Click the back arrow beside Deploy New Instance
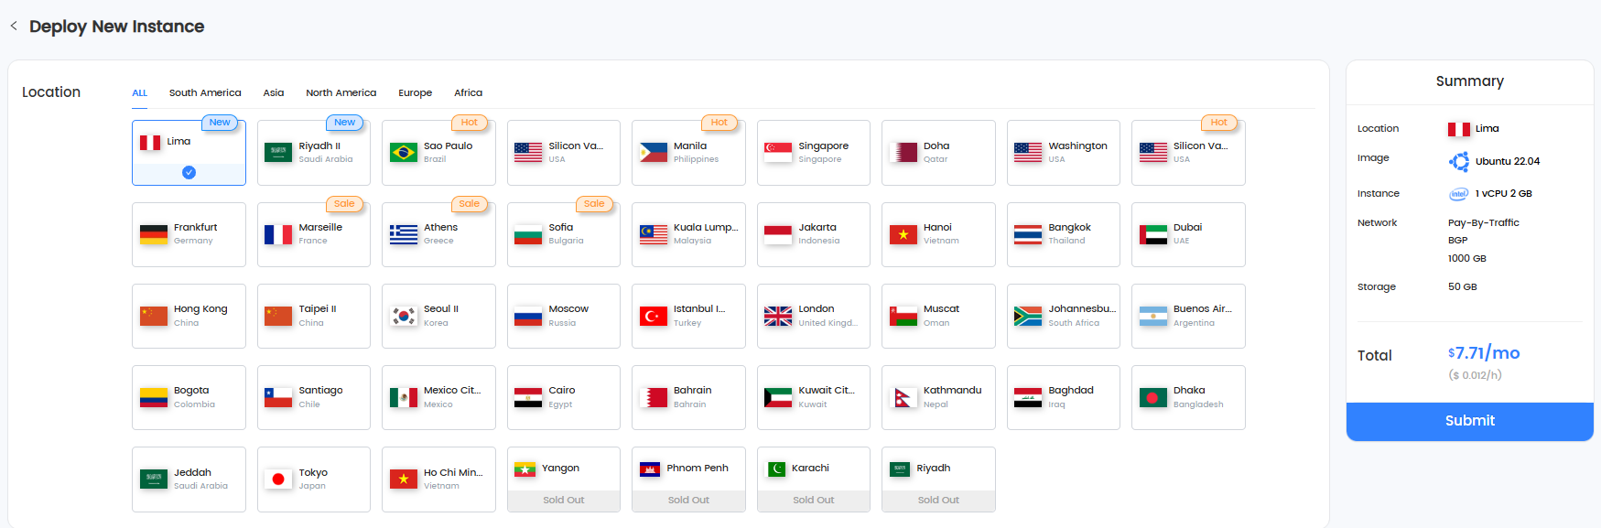 pyautogui.click(x=14, y=26)
